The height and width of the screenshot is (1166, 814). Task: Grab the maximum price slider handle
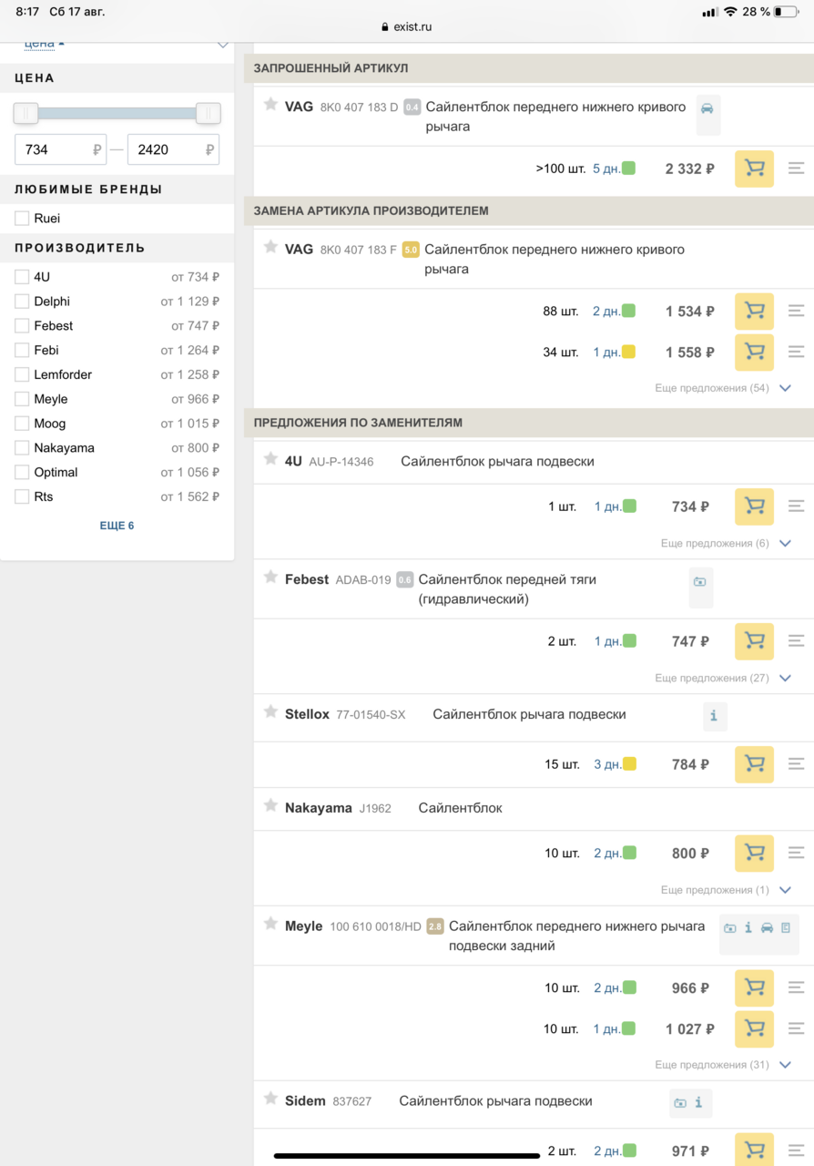coord(209,113)
